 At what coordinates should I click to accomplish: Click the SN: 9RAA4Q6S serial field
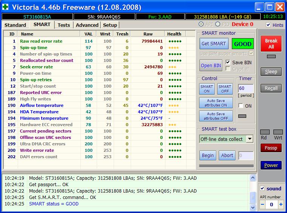104,17
